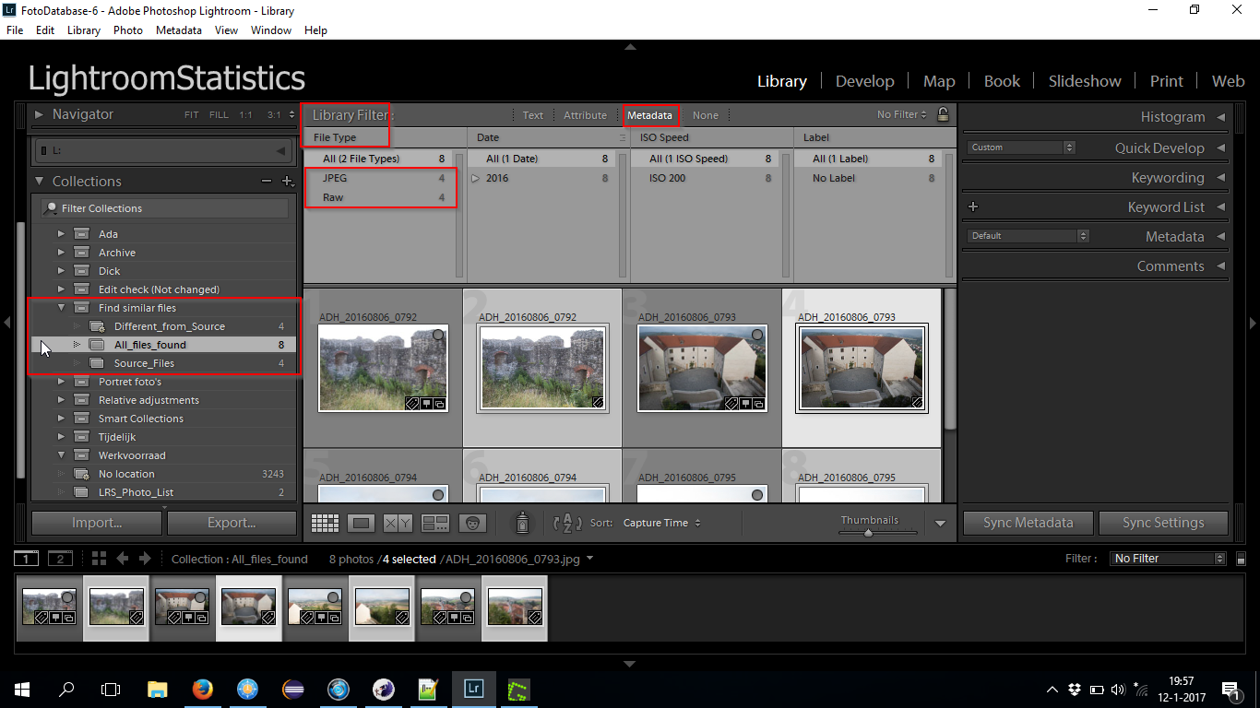The image size is (1260, 708).
Task: Toggle Quick Collection circle on first grid thumbnail
Action: click(x=438, y=335)
